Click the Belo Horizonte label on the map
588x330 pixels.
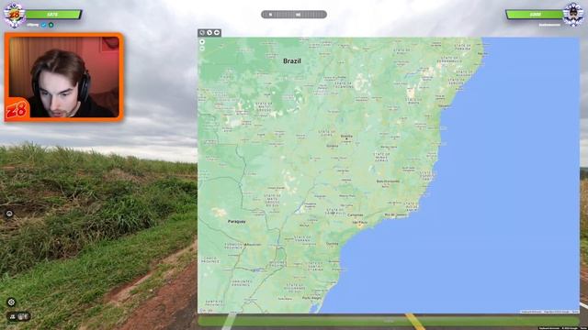[x=388, y=181]
